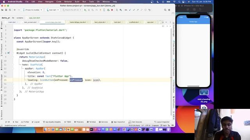Navigate back with the left arrow

tap(15, 10)
